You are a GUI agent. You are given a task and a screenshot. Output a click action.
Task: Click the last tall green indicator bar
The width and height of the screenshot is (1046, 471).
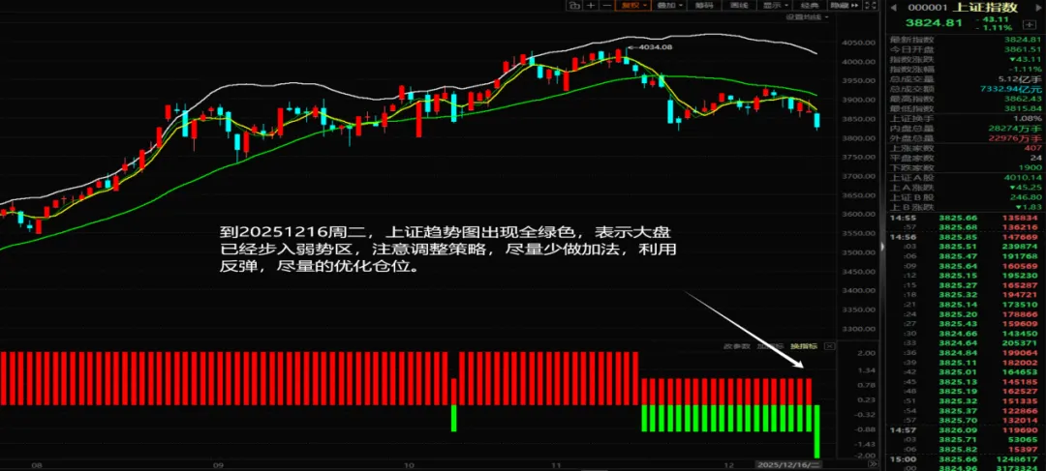click(x=817, y=431)
